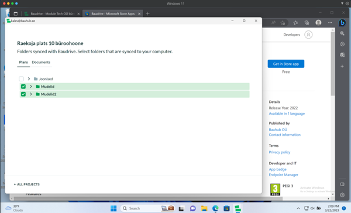The width and height of the screenshot is (351, 213).
Task: Go back to All Projects
Action: pyautogui.click(x=27, y=184)
